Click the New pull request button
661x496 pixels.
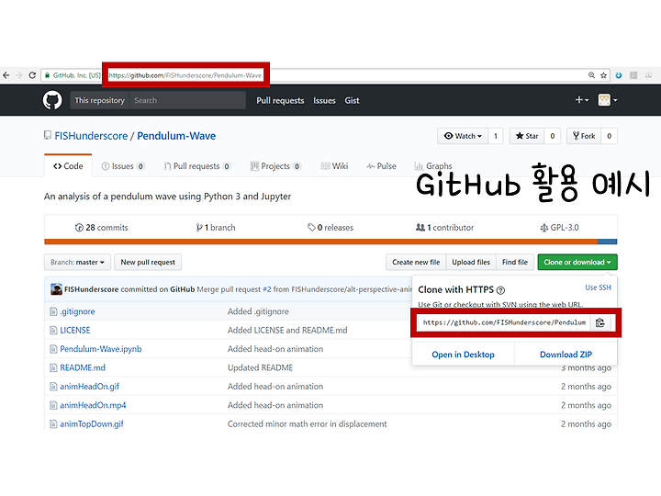[x=148, y=262]
